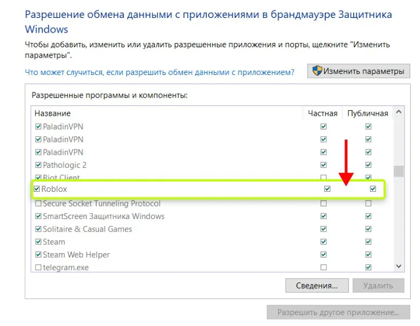Toggle SmartScreen Защитника Windows enable checkbox

pos(38,216)
